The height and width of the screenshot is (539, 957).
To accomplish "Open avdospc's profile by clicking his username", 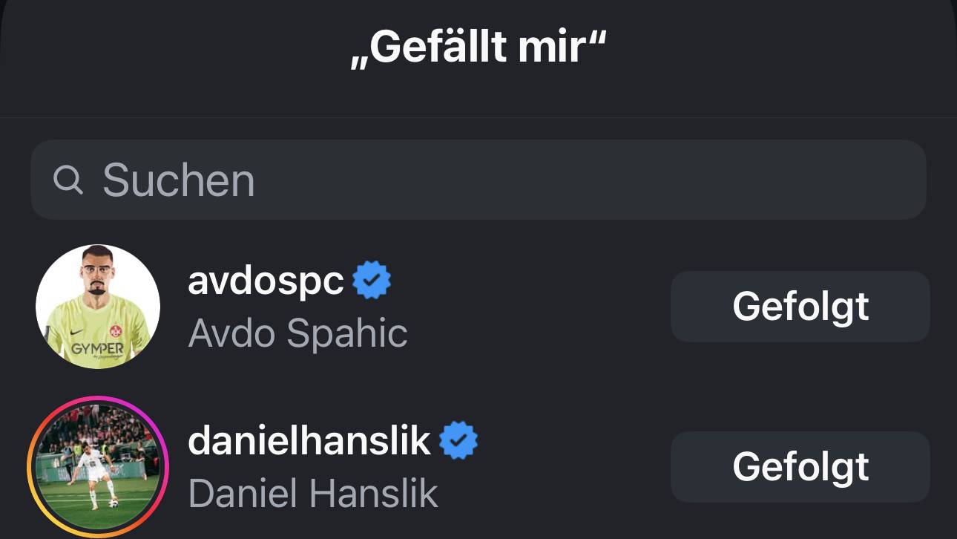I will (x=266, y=281).
